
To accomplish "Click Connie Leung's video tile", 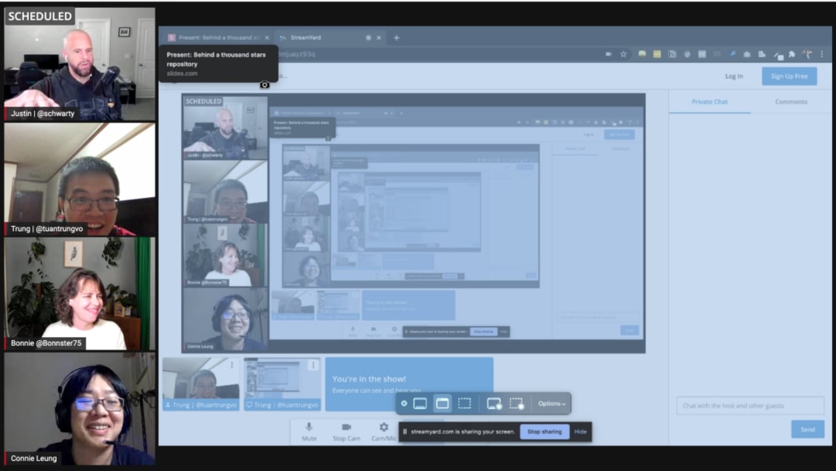I will click(80, 409).
